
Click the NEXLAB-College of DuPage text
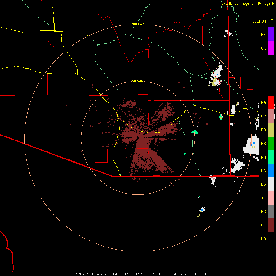(x=245, y=3)
